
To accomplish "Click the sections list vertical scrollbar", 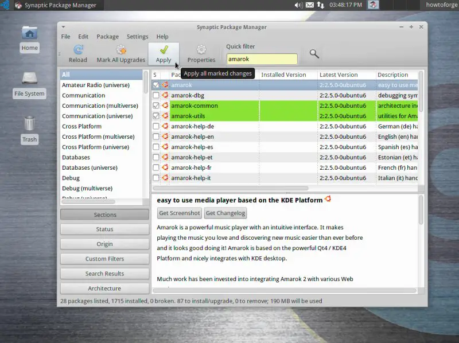I will tap(146, 82).
